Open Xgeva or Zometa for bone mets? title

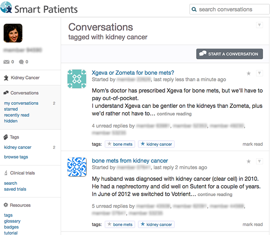tap(133, 73)
